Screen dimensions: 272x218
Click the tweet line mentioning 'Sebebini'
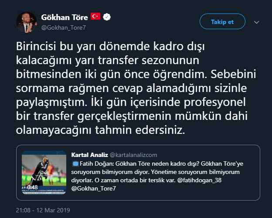136,74
